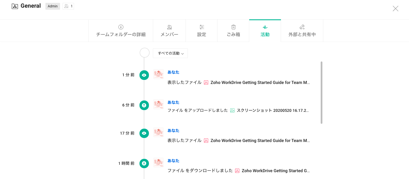The width and height of the screenshot is (409, 179).
Task: Switch to the メンバー tab
Action: pyautogui.click(x=169, y=31)
